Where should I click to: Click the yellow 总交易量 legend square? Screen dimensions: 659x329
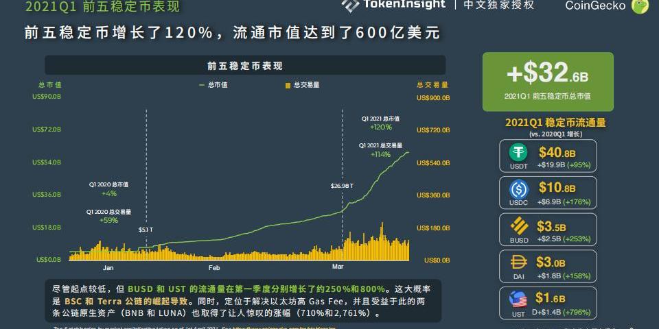(288, 85)
